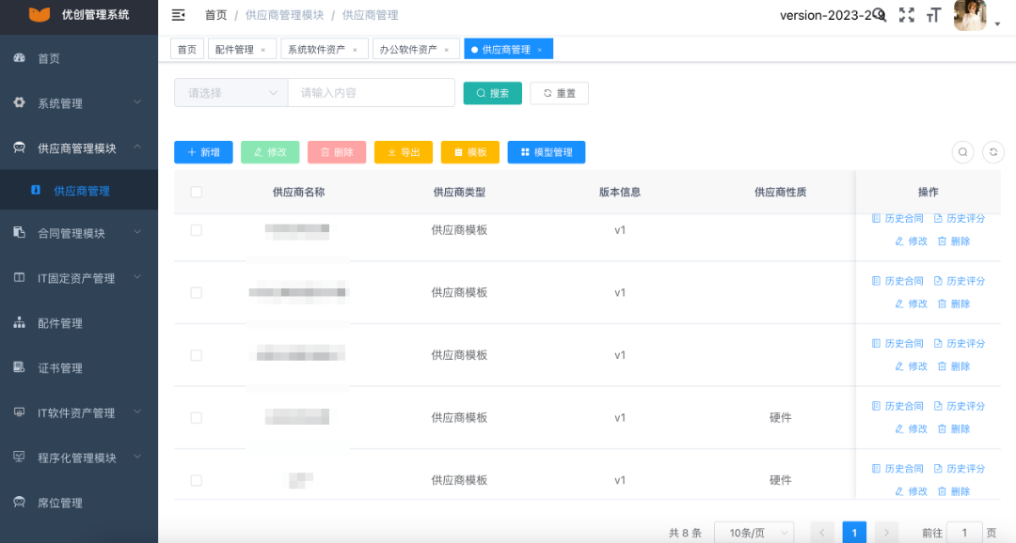Select all rows via header checkbox
The height and width of the screenshot is (543, 1016).
196,192
